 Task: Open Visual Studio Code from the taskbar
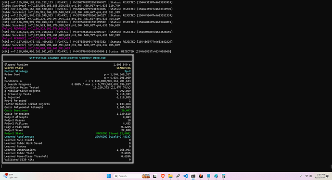coord(185,176)
